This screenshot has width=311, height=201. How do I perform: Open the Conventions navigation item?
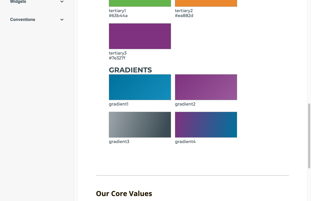(x=23, y=19)
